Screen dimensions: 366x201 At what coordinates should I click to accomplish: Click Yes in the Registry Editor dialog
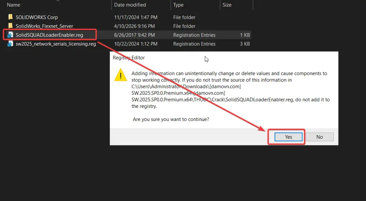288,137
